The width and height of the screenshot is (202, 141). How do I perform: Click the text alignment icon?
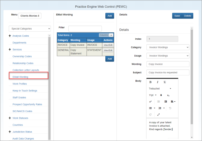tap(173, 102)
